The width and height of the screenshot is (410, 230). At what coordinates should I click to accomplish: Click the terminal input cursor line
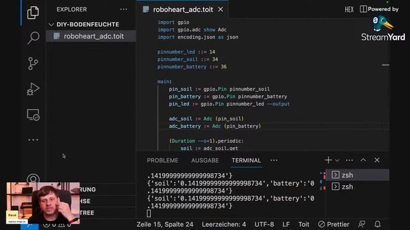[x=149, y=213]
